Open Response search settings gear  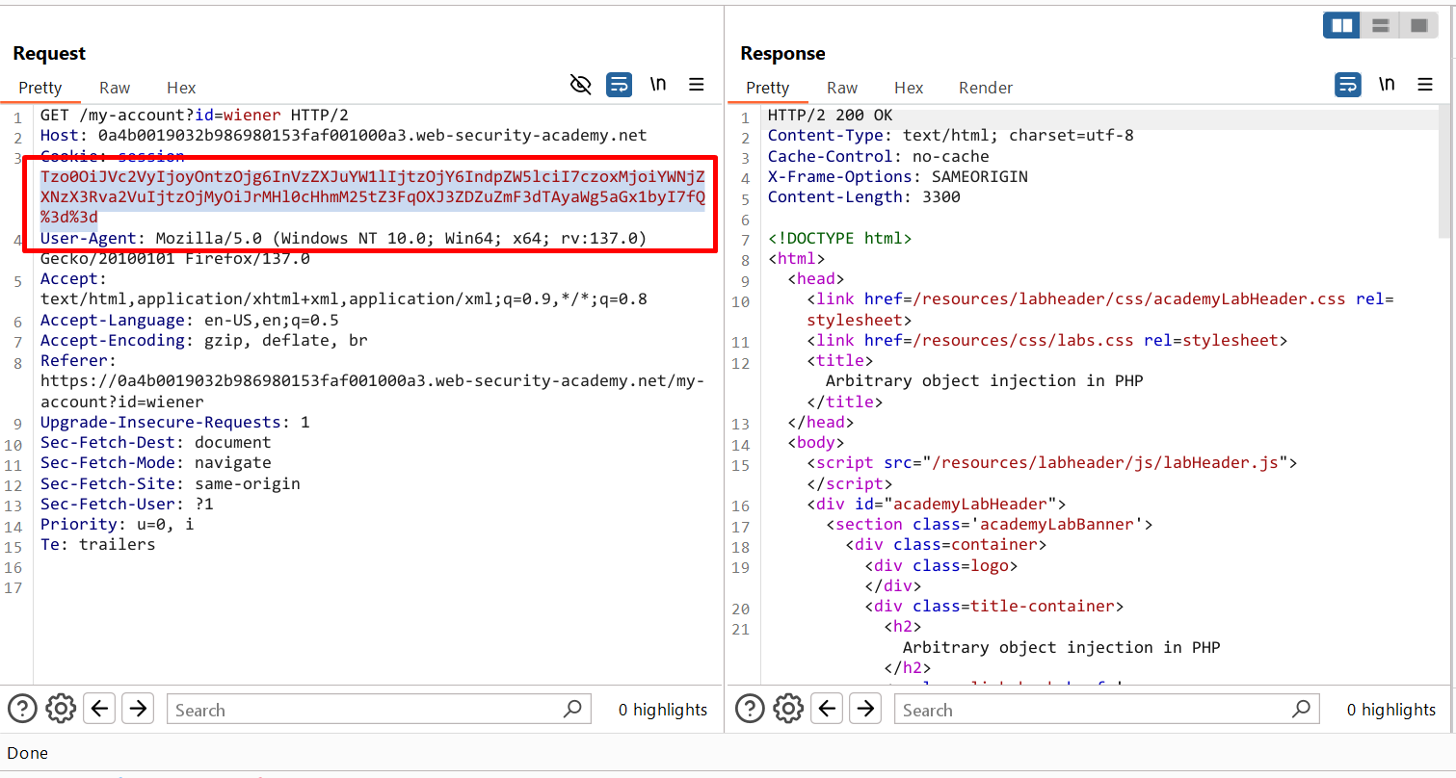788,710
